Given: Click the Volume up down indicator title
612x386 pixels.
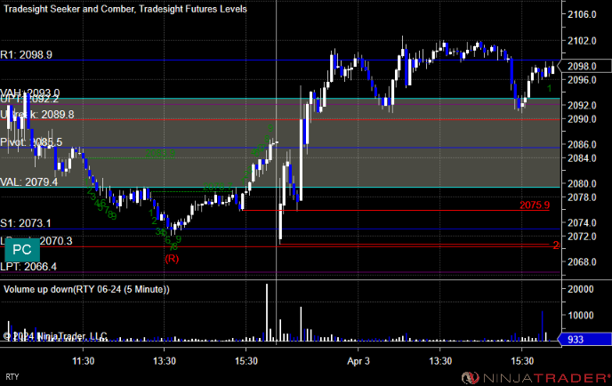Looking at the screenshot, I should click(x=86, y=289).
